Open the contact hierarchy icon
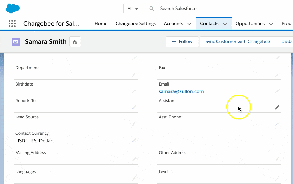This screenshot has width=293, height=184. [x=75, y=42]
